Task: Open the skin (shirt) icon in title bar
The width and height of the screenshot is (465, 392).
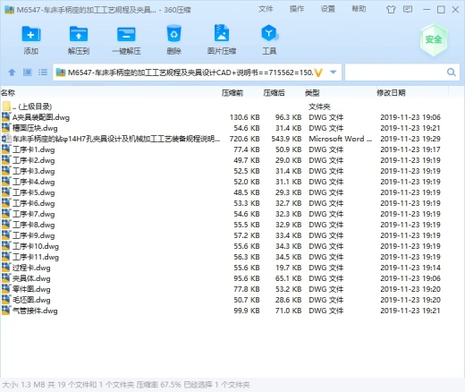Action: 391,10
